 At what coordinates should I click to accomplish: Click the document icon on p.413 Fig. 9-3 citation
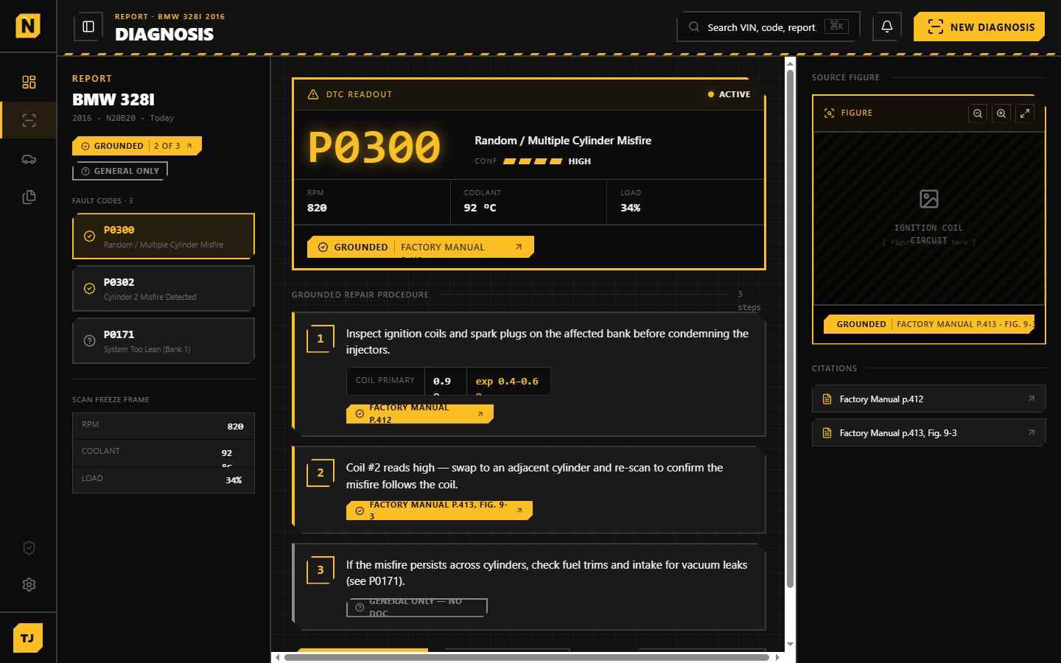pyautogui.click(x=827, y=433)
